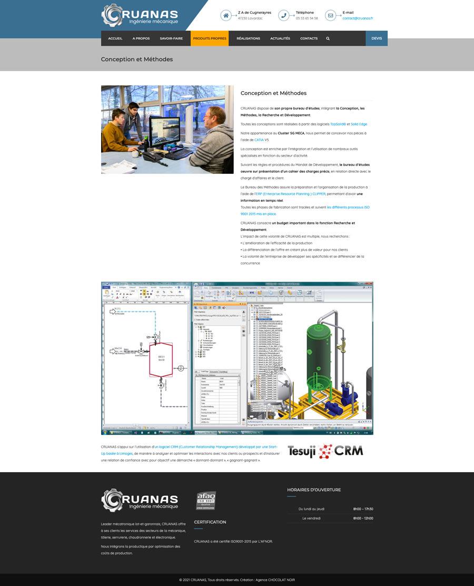Image resolution: width=474 pixels, height=586 pixels.
Task: Click the 'Le vendredi' hours row
Action: coord(330,519)
